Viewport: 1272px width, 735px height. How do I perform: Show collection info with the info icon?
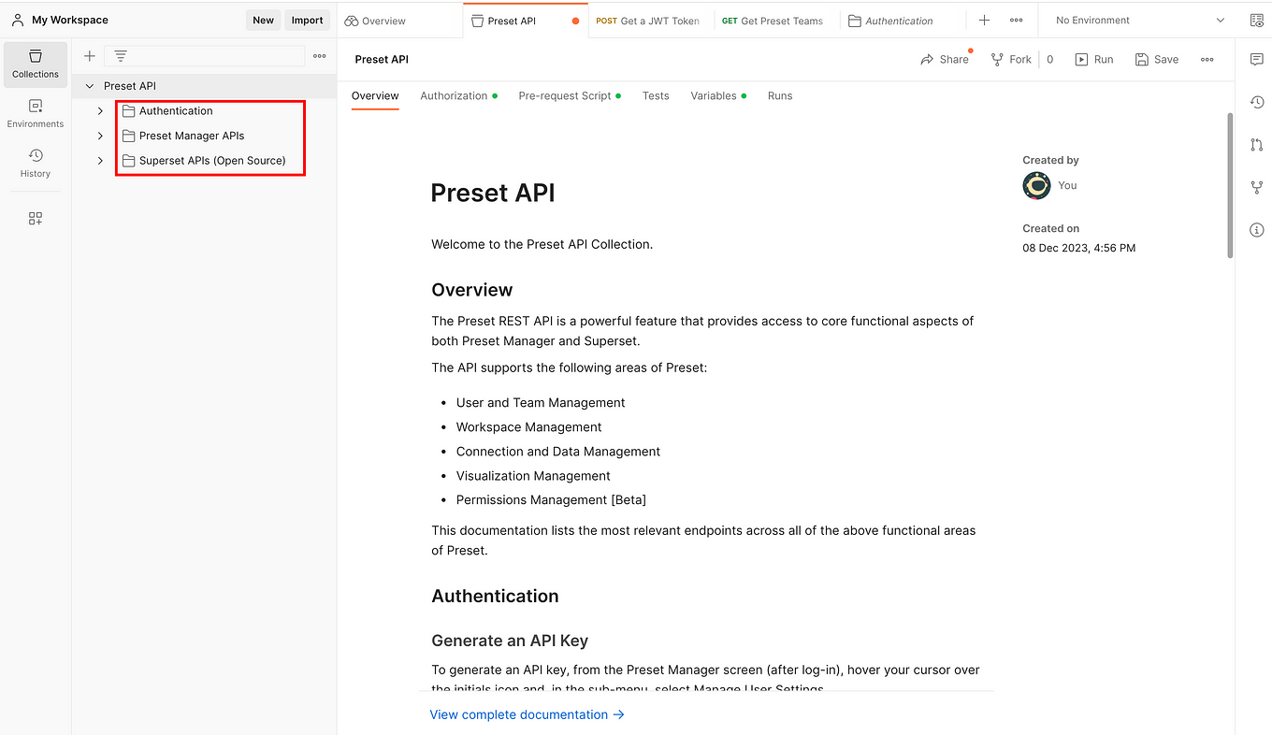(1257, 229)
